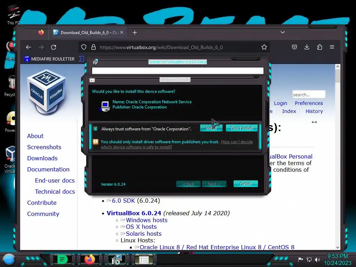356x267 pixels.
Task: Click the address bar URL
Action: click(x=161, y=47)
